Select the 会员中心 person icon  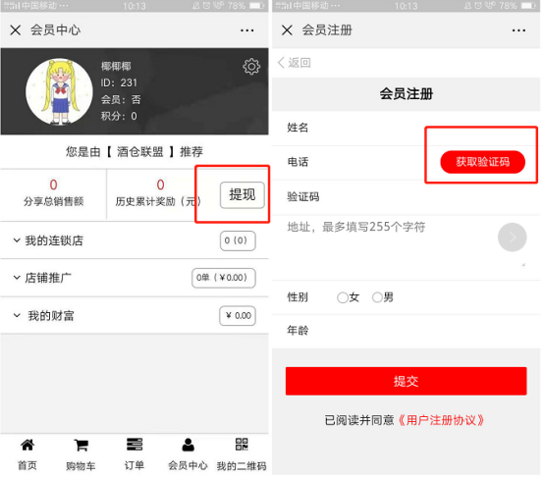point(188,445)
